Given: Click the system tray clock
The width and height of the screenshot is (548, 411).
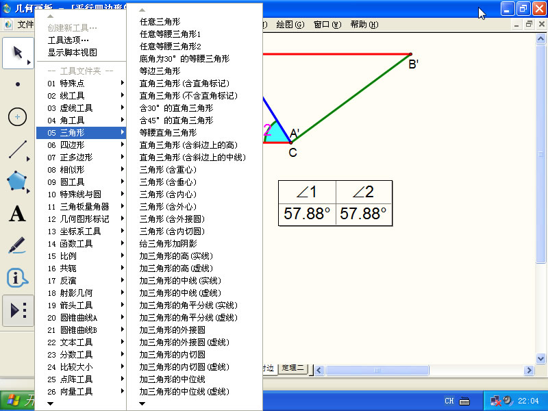Looking at the screenshot, I should [x=528, y=401].
